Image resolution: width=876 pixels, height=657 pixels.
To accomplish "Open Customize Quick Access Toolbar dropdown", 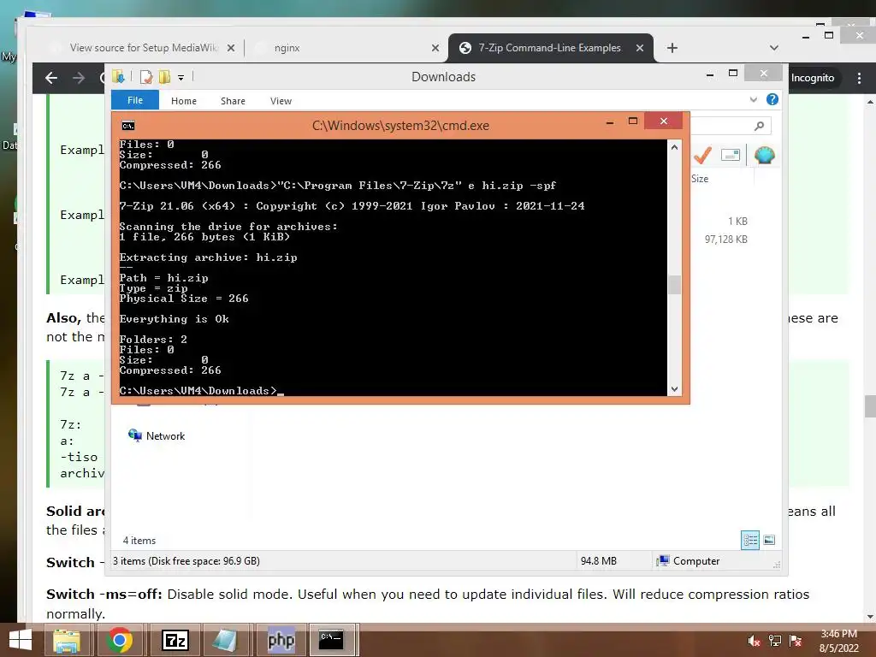I will click(181, 78).
